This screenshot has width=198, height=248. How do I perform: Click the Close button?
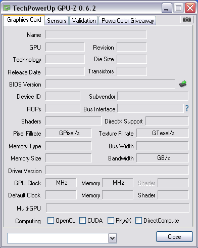click(x=174, y=237)
